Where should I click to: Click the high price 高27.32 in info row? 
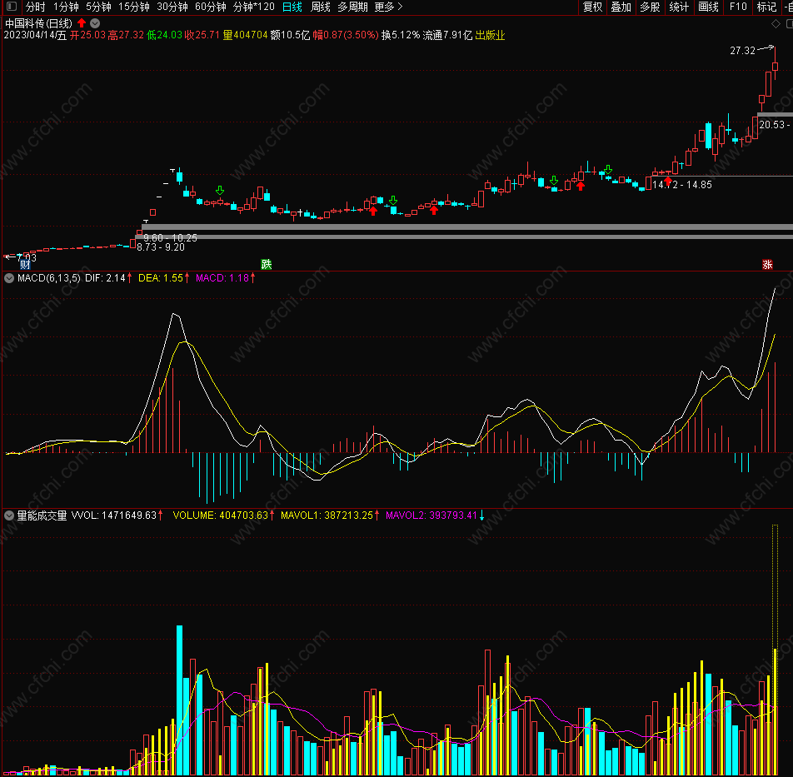tap(126, 35)
